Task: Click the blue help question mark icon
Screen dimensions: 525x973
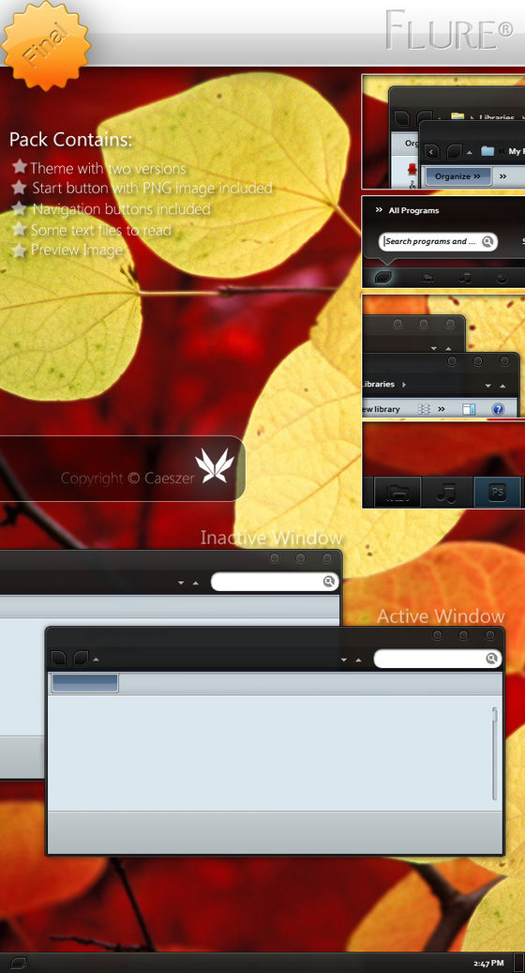Action: pos(497,409)
